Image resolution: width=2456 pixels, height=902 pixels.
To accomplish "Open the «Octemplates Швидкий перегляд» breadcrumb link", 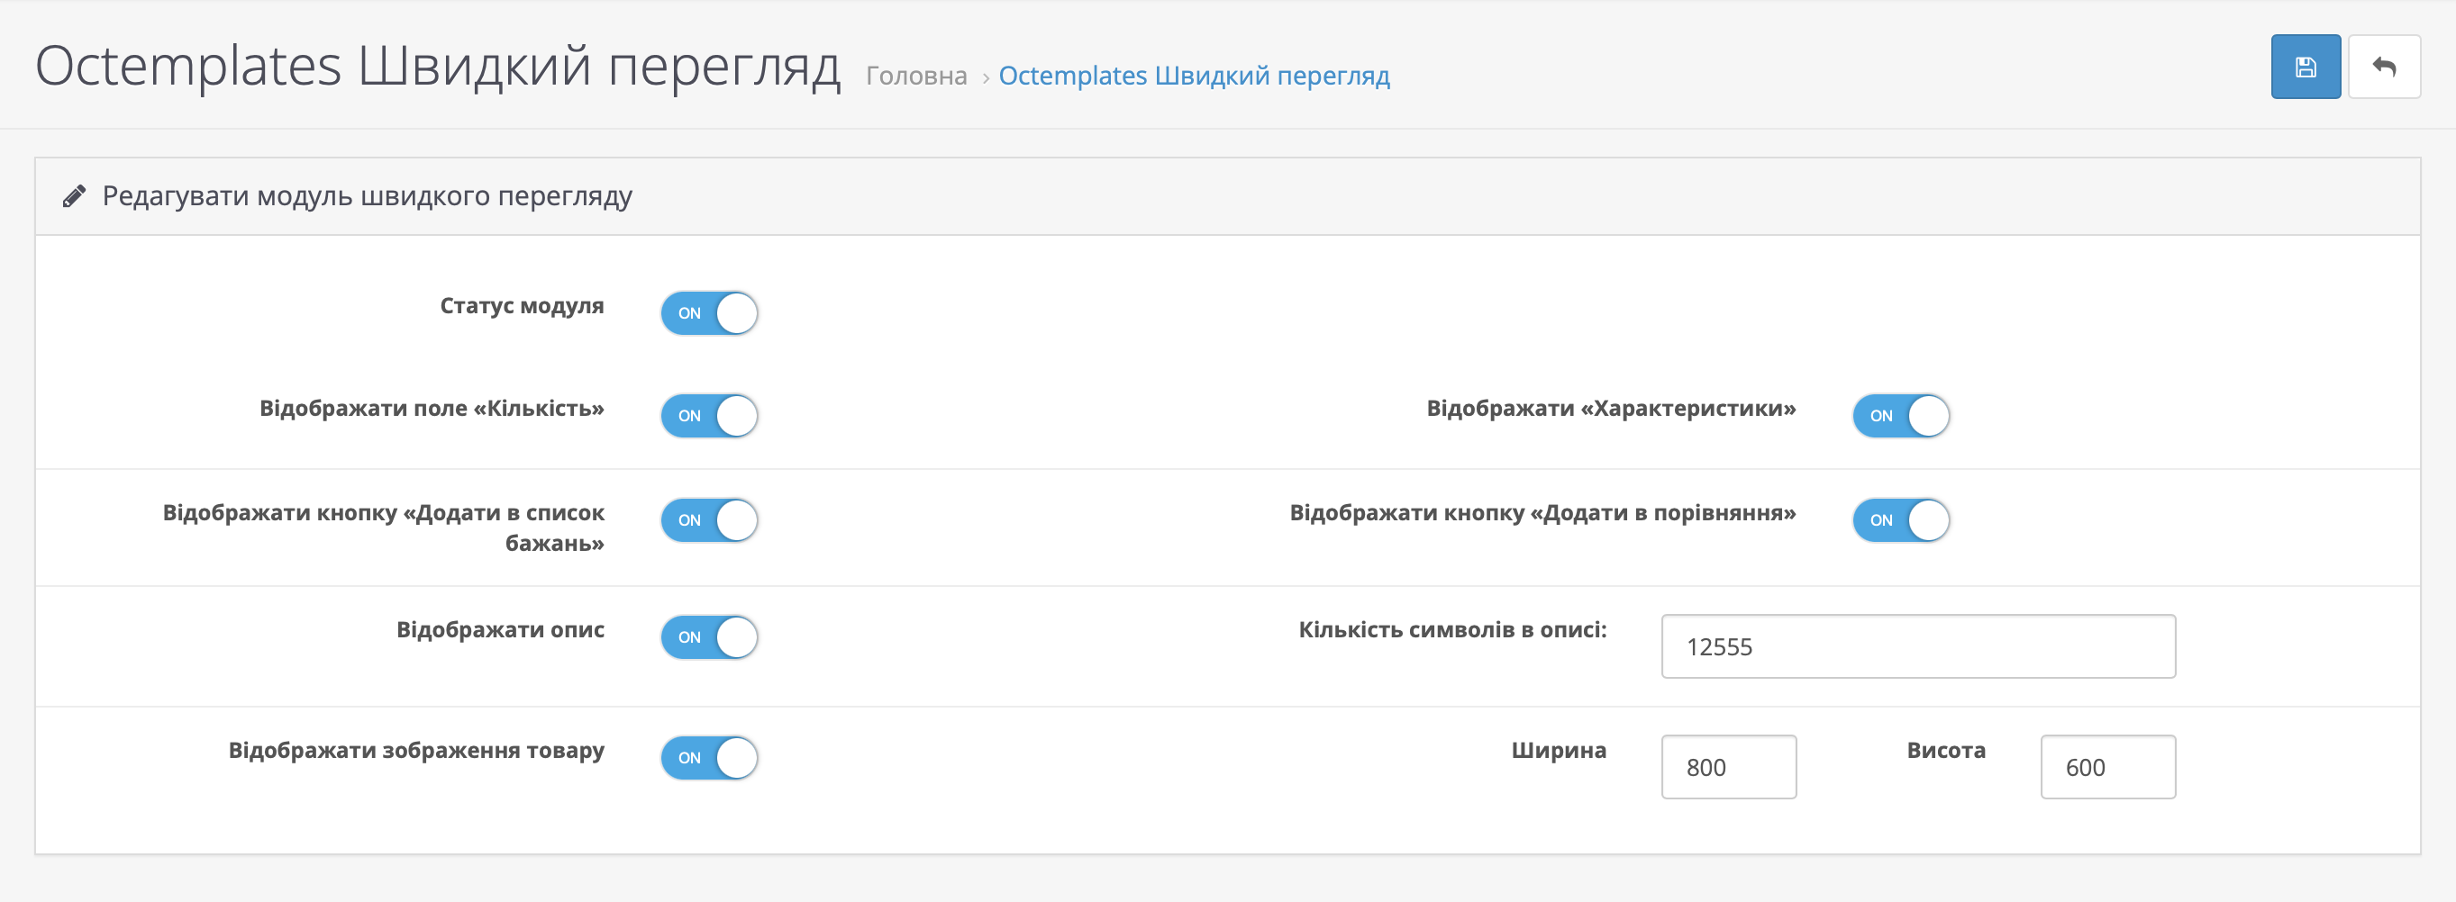I will [1194, 77].
